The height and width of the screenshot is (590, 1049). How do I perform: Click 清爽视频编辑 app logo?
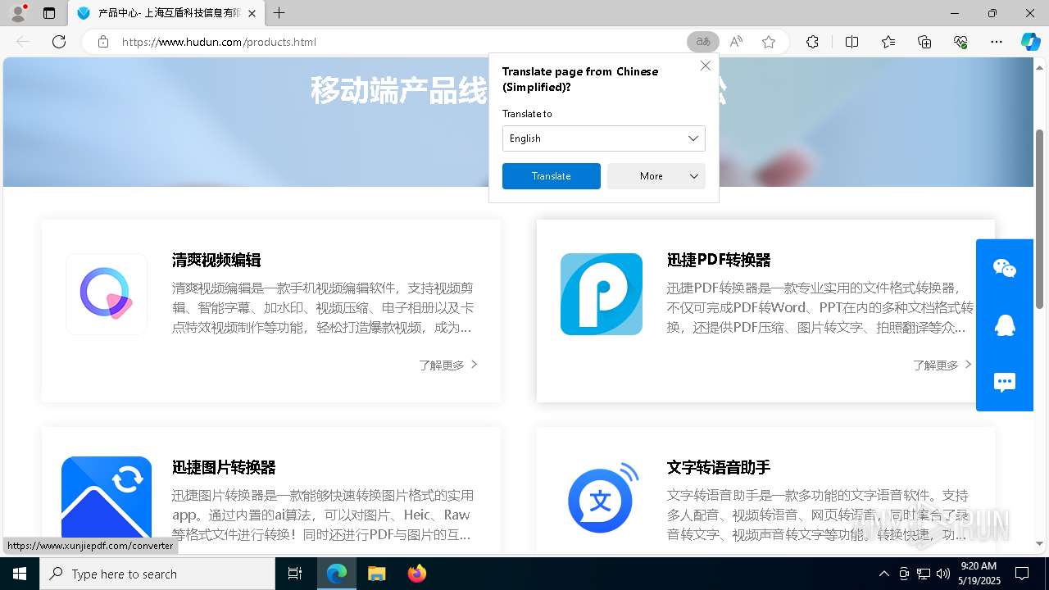click(x=107, y=294)
